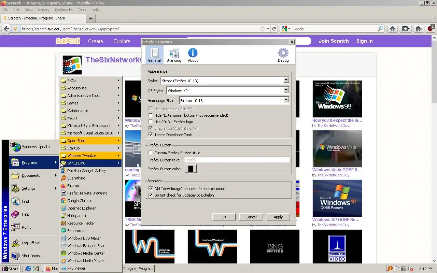Click the search magnifier in Google box
437x273 pixels.
(x=380, y=29)
